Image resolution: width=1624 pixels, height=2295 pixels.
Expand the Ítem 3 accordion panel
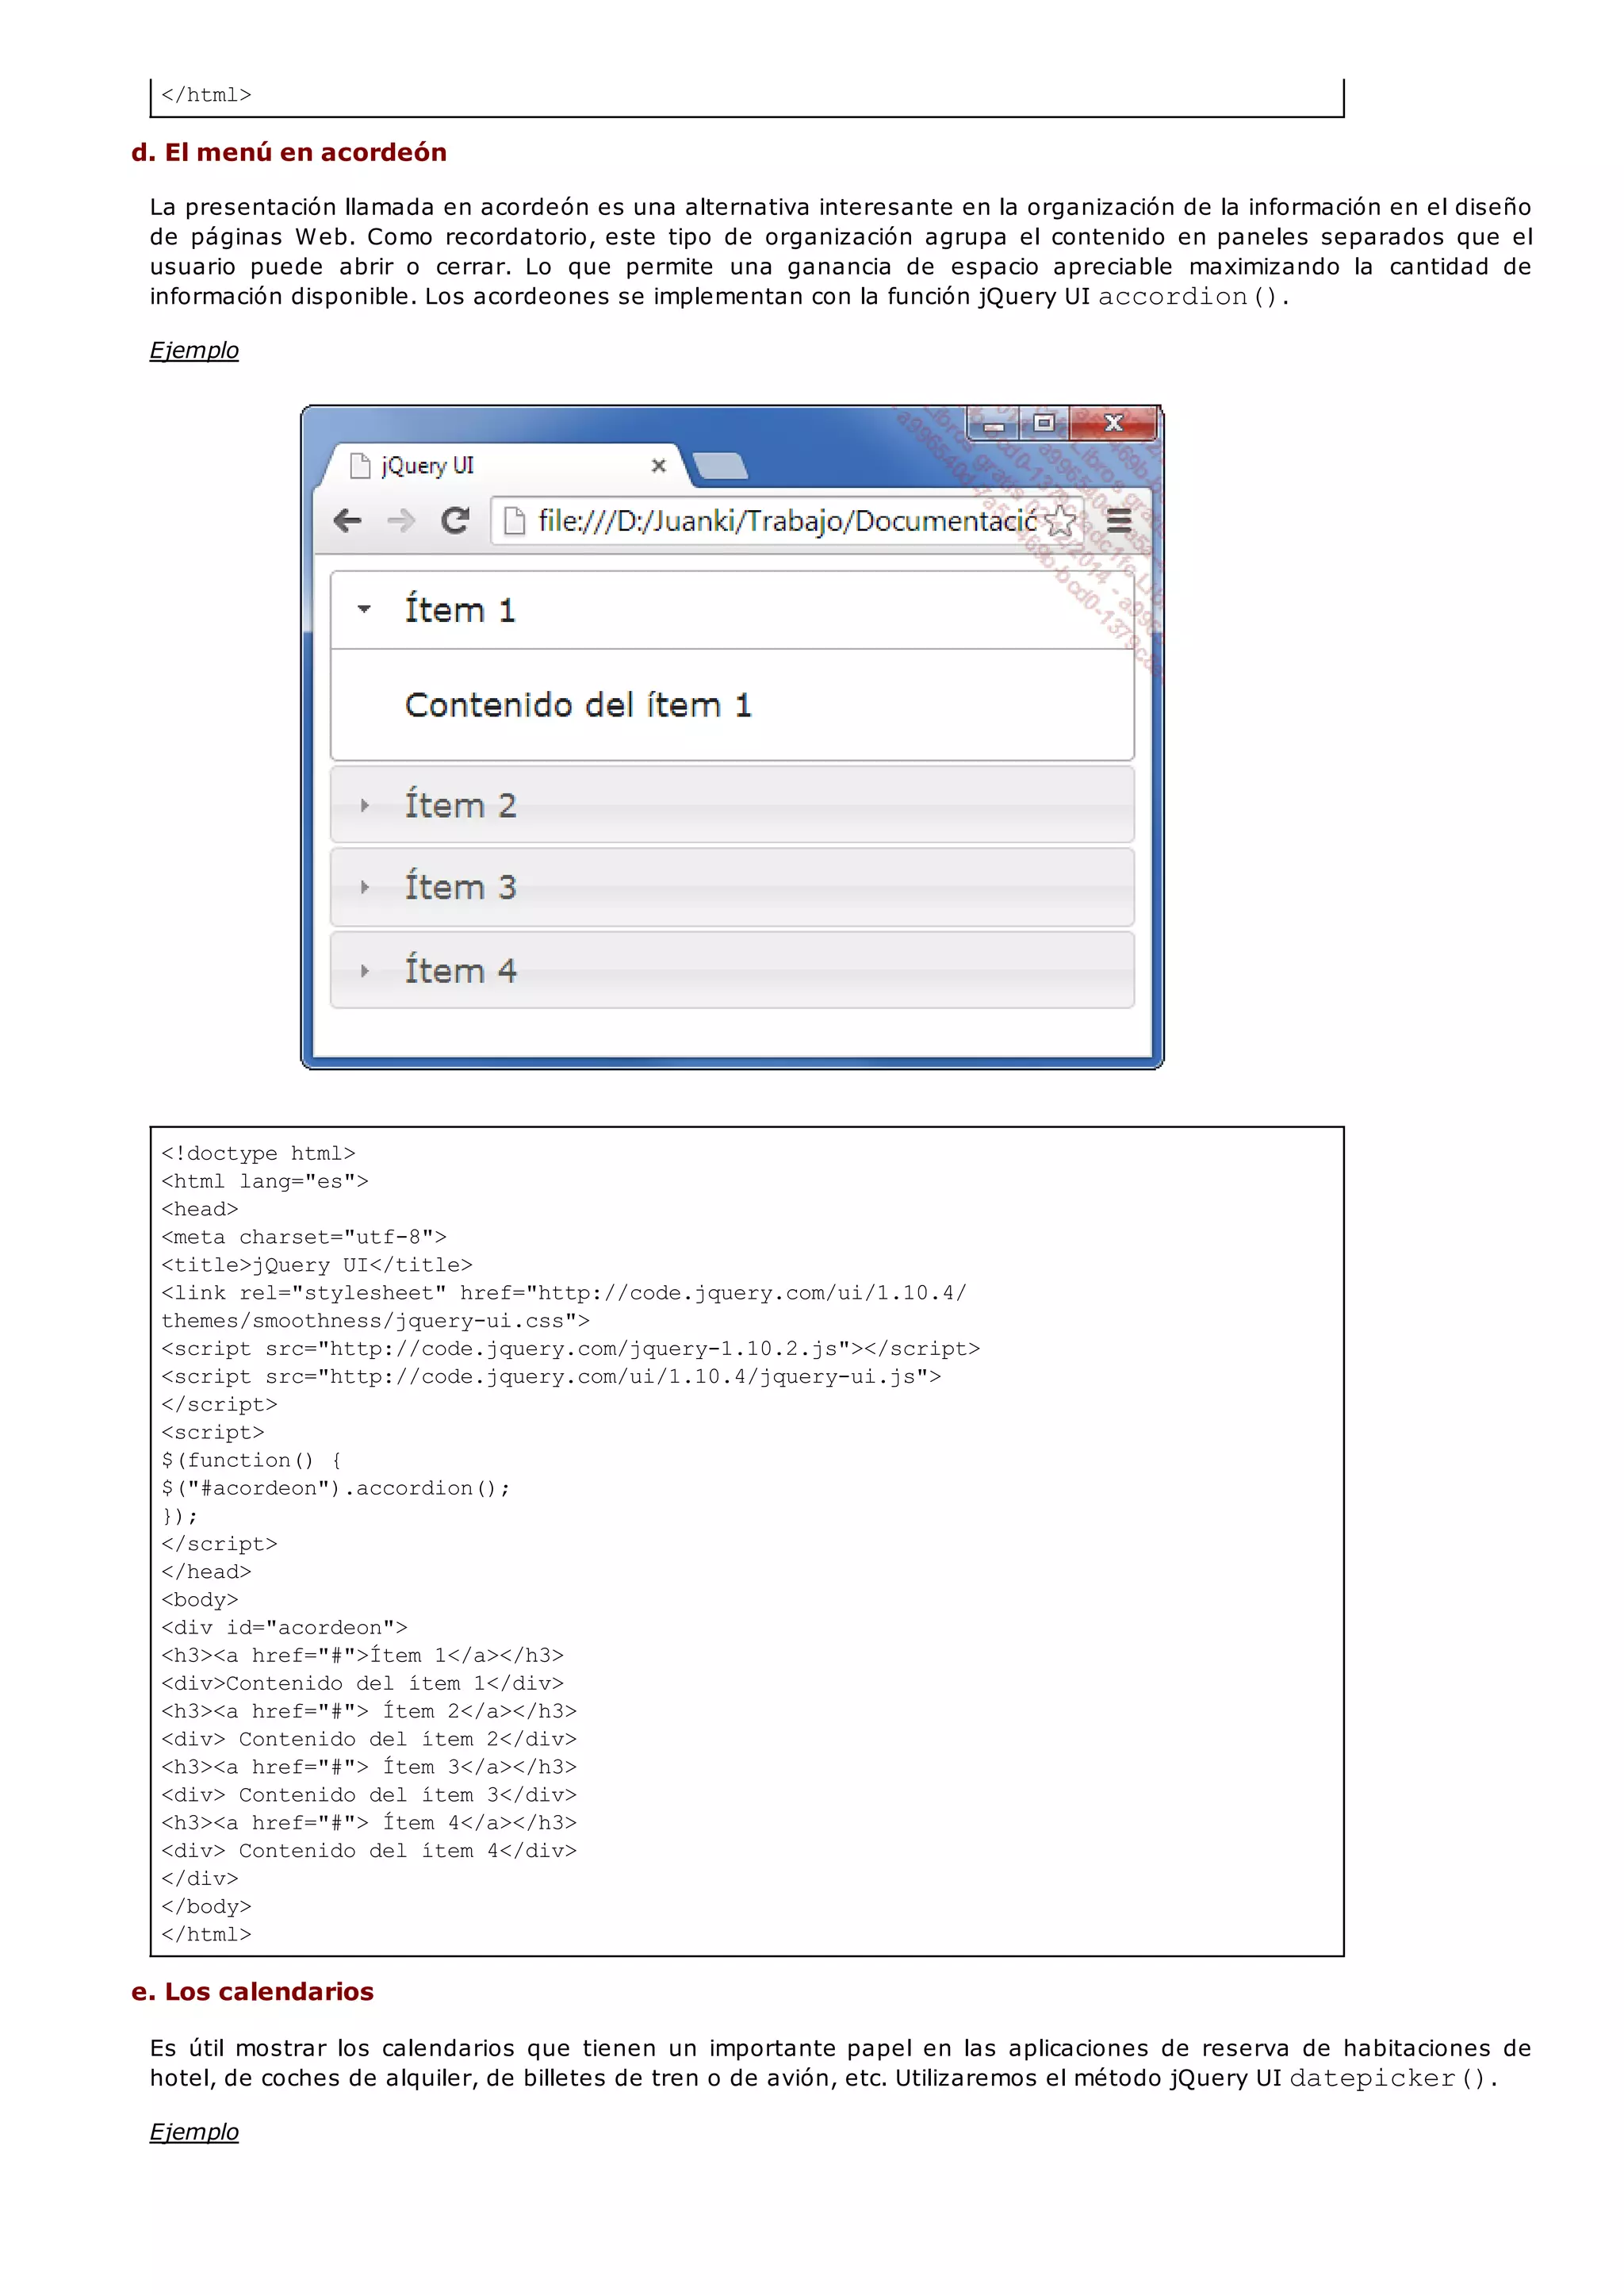pos(732,888)
